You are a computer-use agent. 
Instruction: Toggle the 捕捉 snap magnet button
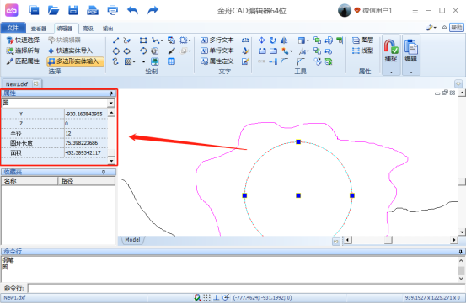click(391, 51)
